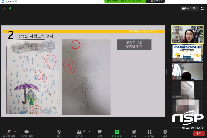The image size is (207, 138).
Task: Open the Reactions emoji menu
Action: pos(165,132)
